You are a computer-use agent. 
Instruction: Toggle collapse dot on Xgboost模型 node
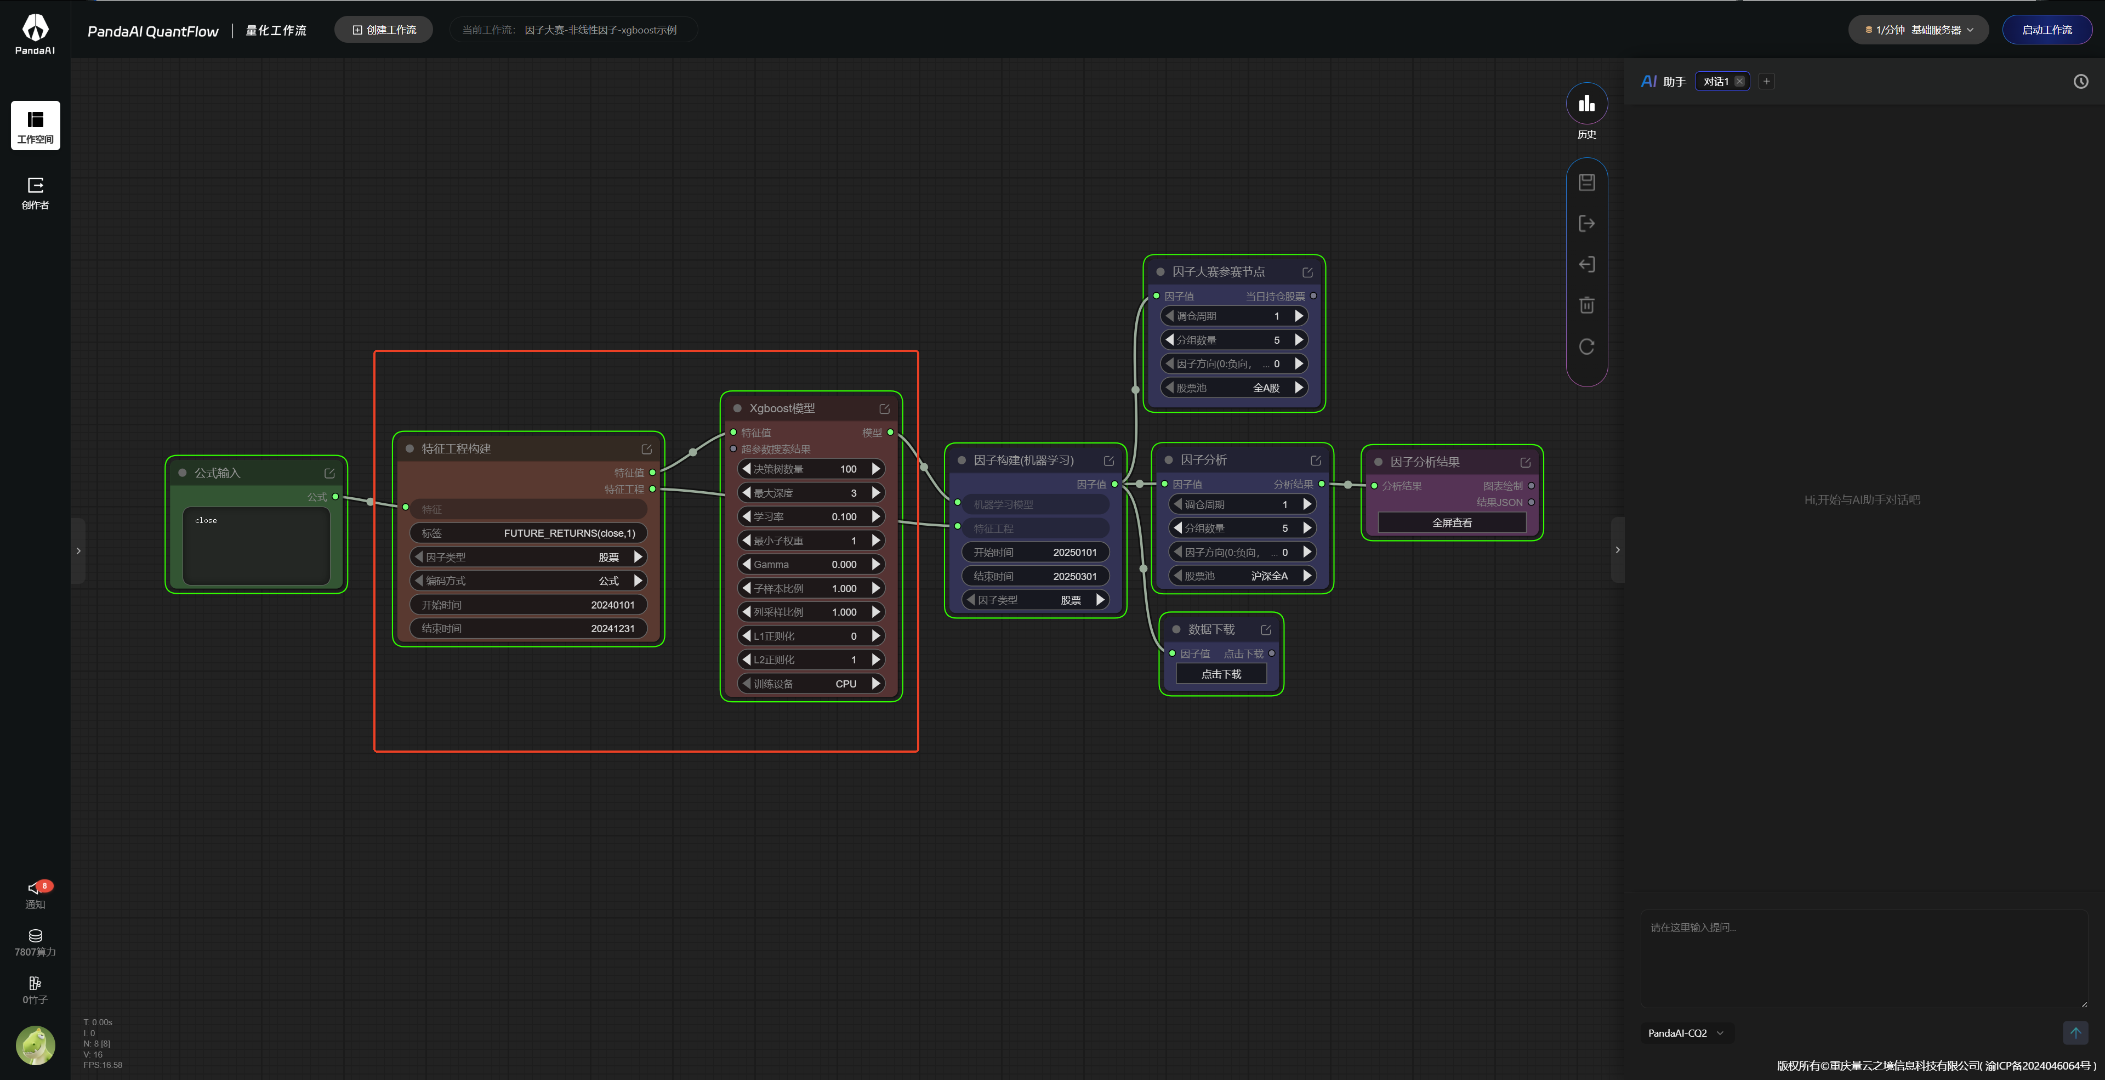737,408
